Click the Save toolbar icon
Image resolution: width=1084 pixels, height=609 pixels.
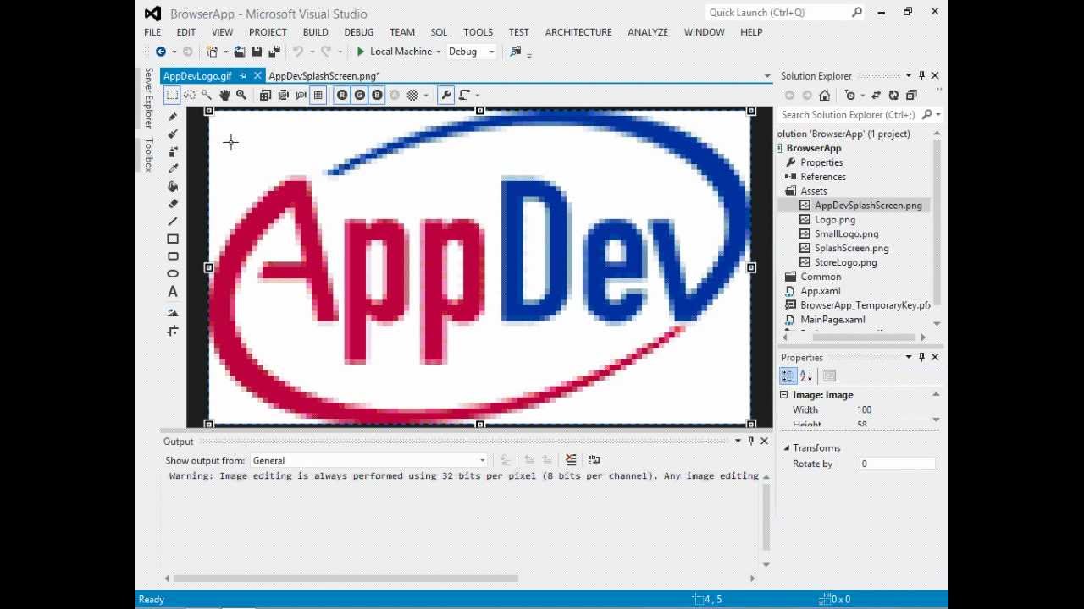257,52
